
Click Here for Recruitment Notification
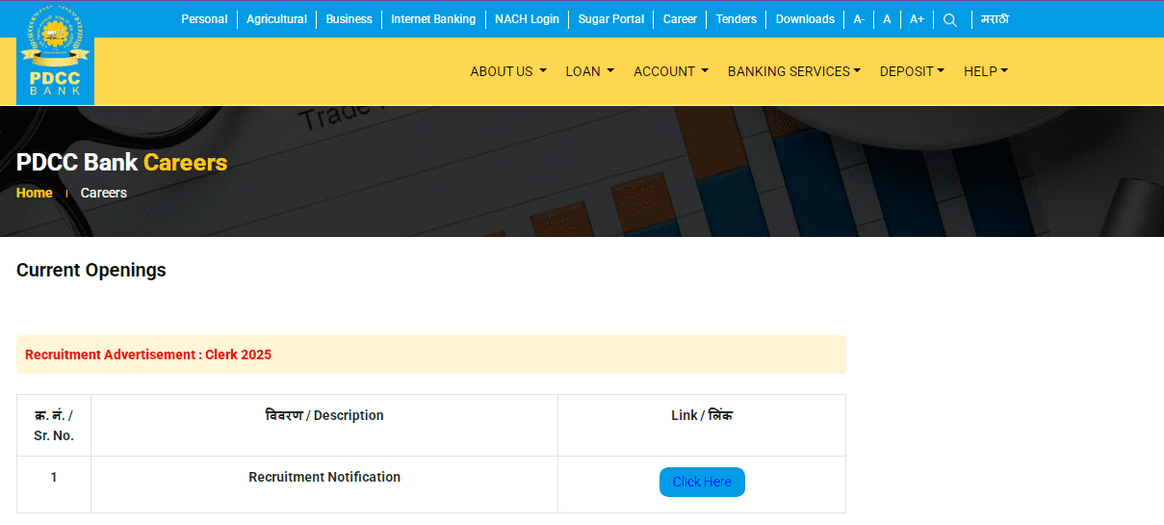click(x=702, y=482)
